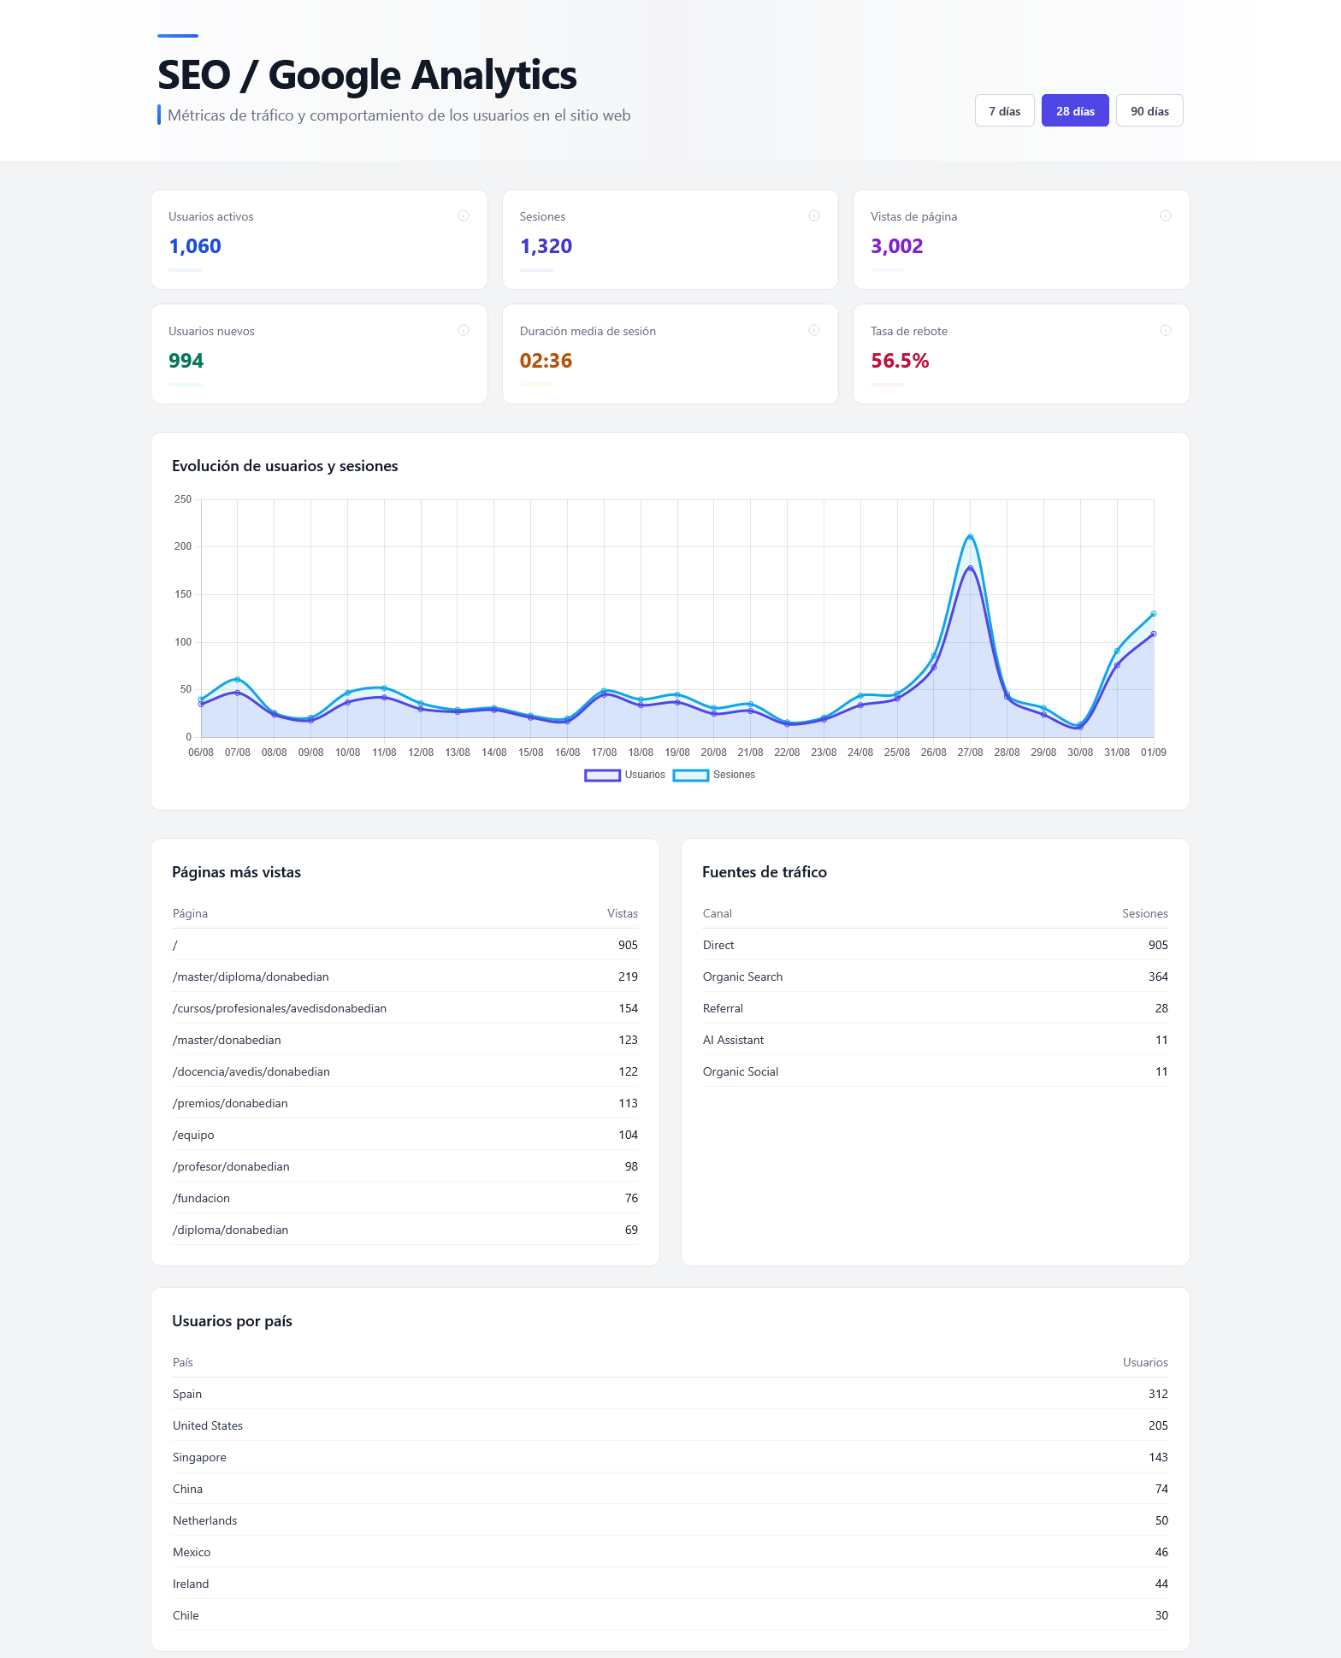The width and height of the screenshot is (1341, 1658).
Task: Open info icon on Vistas de página card
Action: [x=1166, y=215]
